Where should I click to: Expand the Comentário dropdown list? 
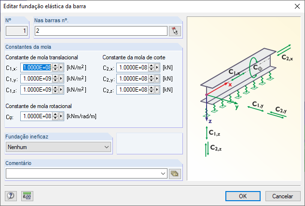coord(163,173)
